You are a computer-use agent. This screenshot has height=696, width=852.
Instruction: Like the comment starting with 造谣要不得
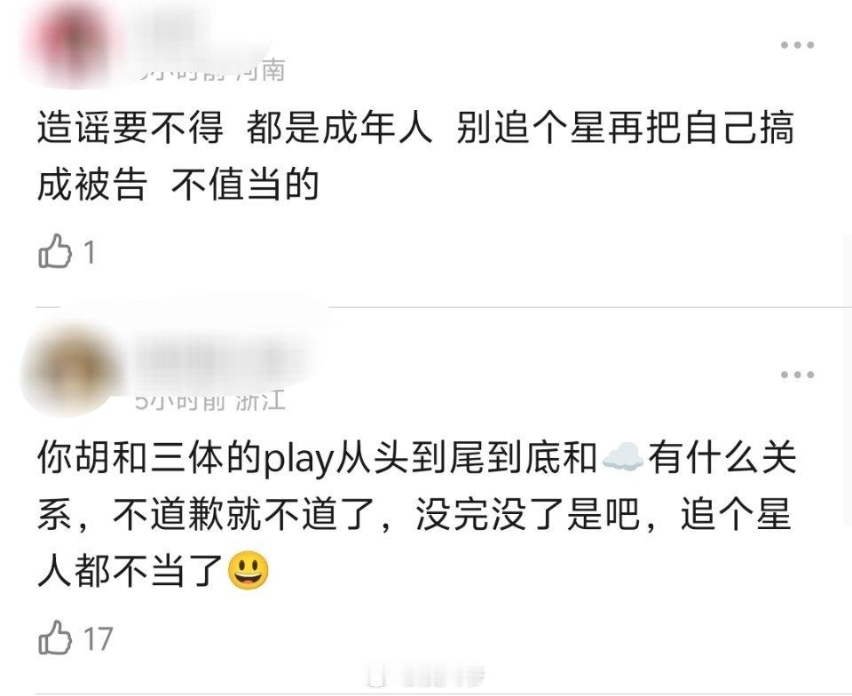point(55,251)
